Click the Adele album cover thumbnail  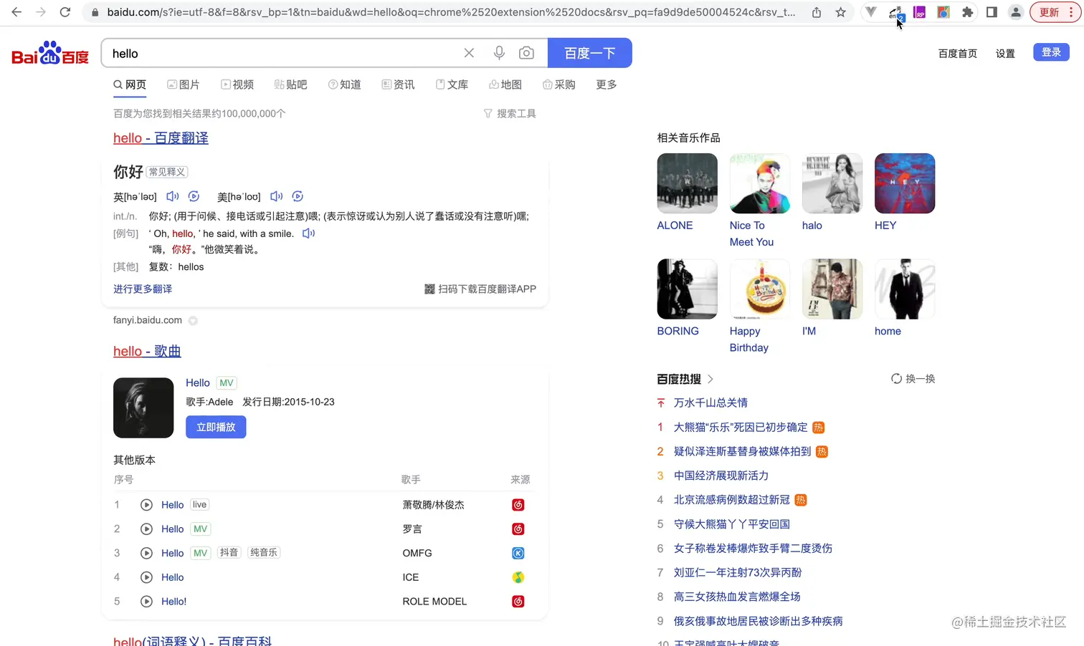143,408
